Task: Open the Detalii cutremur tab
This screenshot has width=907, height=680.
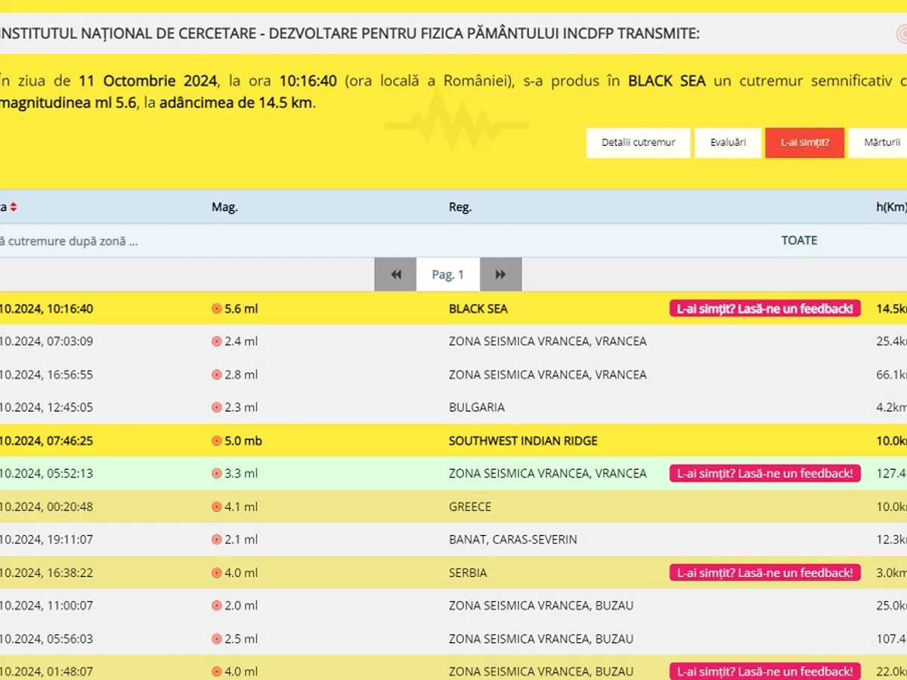Action: (x=638, y=143)
